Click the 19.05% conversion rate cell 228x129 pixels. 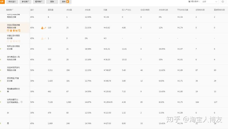pos(162,49)
